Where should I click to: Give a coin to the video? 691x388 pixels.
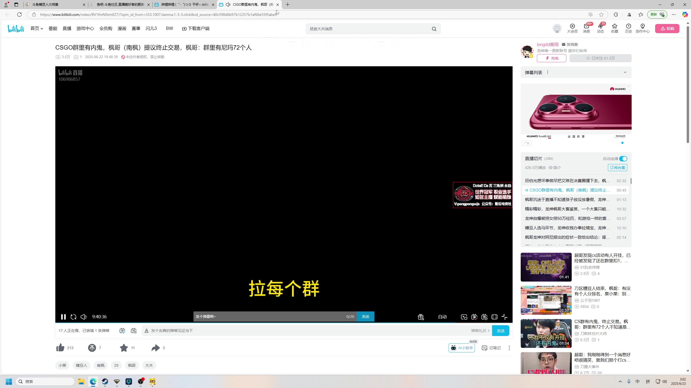(92, 348)
